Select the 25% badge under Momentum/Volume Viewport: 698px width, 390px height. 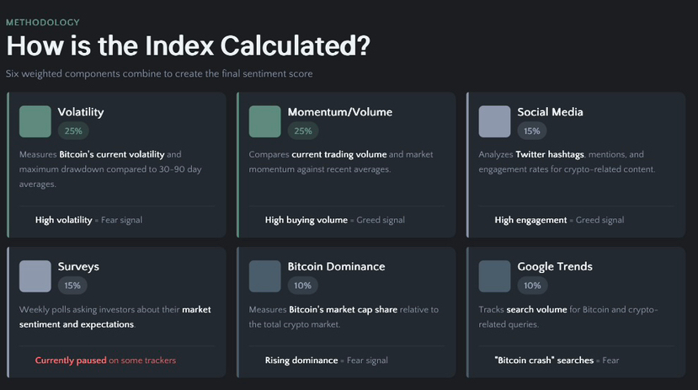tap(303, 131)
